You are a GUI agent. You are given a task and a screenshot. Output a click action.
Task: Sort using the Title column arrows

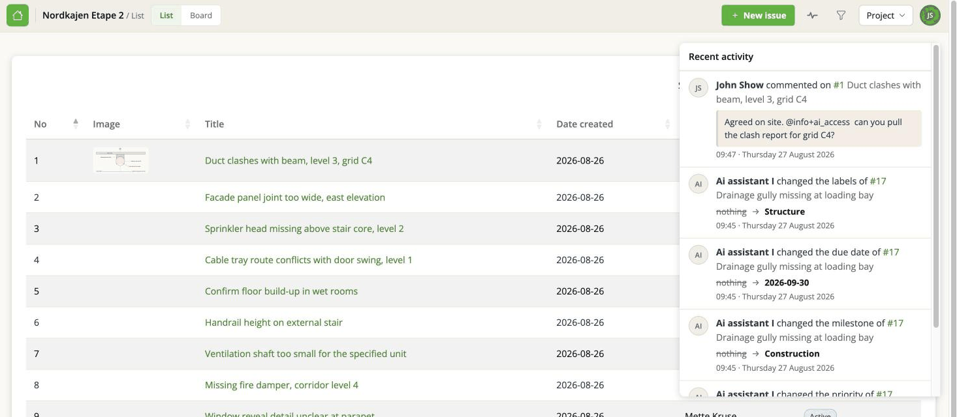point(539,124)
